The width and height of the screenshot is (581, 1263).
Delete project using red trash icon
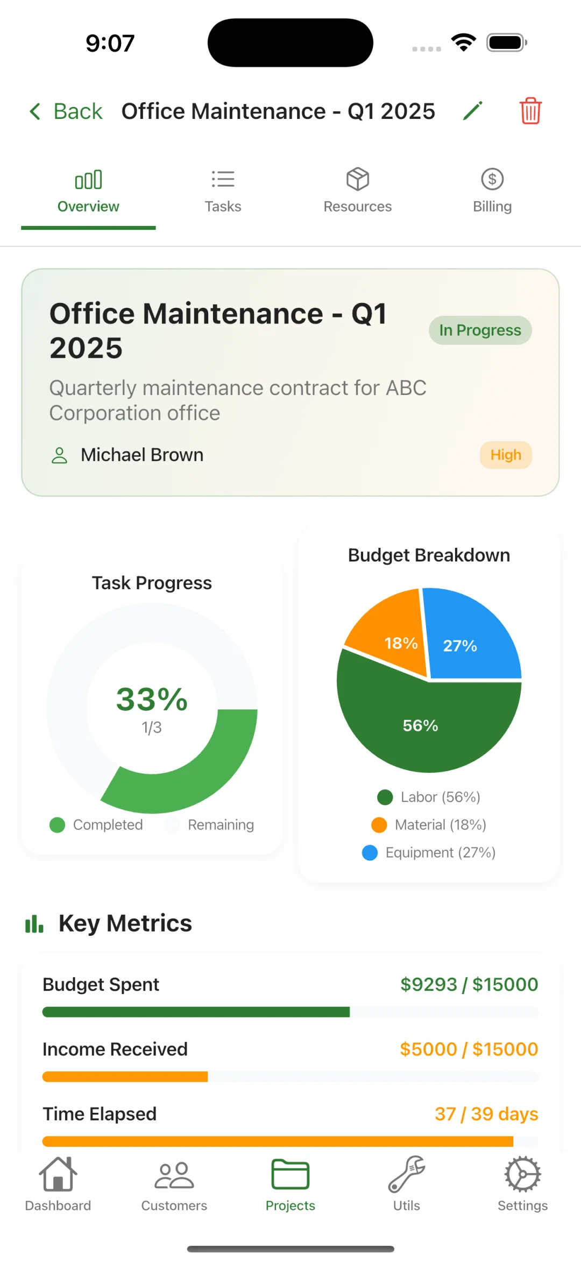[x=530, y=111]
